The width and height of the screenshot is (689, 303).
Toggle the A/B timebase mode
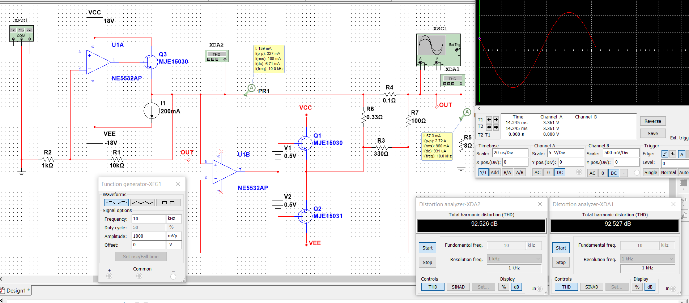tap(520, 172)
